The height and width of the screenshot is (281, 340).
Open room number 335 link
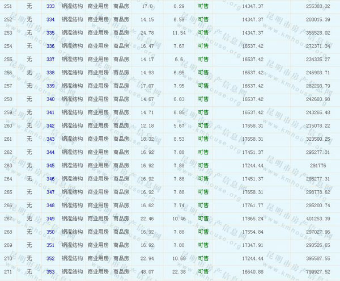50,33
